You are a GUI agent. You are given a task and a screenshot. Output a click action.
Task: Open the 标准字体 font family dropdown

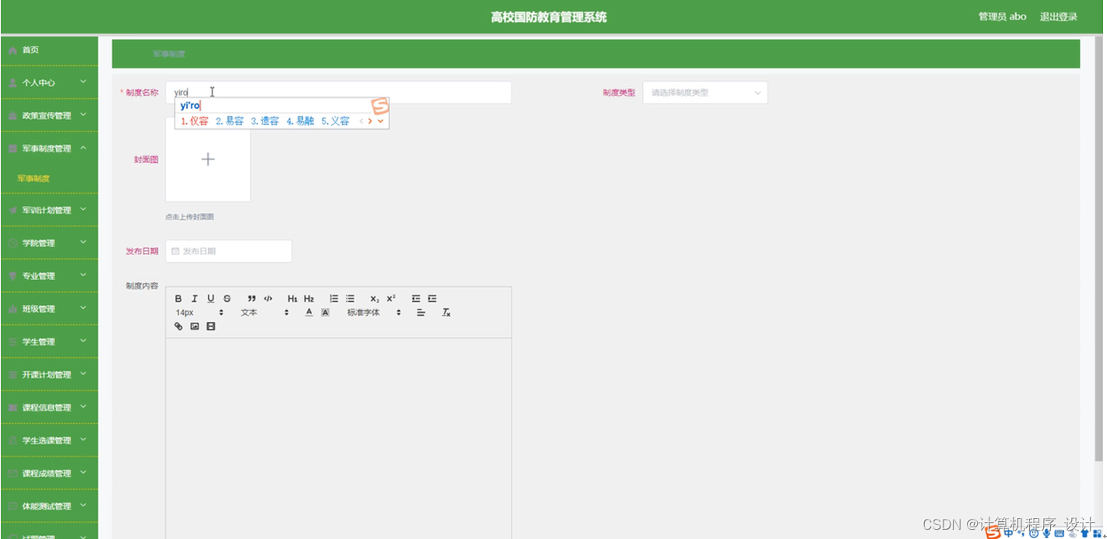click(374, 313)
